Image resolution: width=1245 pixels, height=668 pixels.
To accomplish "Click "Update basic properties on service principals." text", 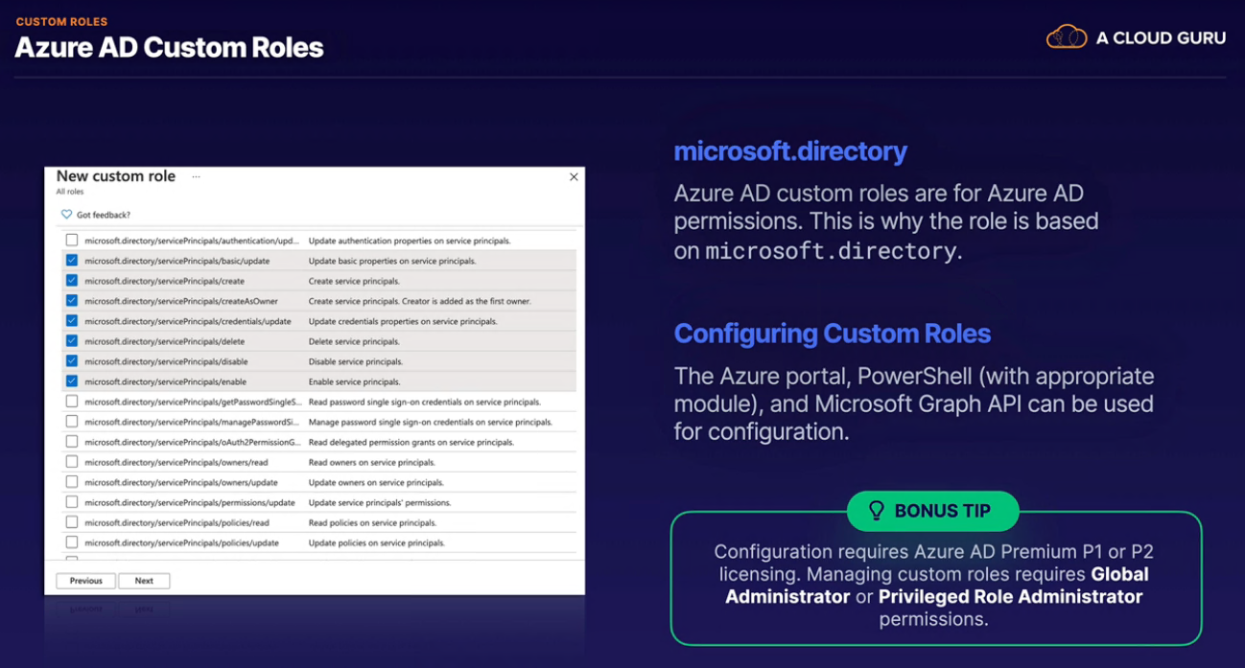I will coord(392,261).
